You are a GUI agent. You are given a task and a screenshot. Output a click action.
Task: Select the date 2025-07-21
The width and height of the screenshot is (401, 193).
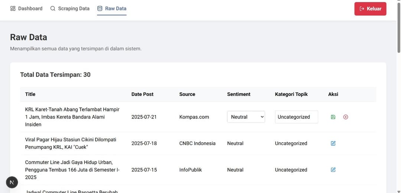(144, 117)
